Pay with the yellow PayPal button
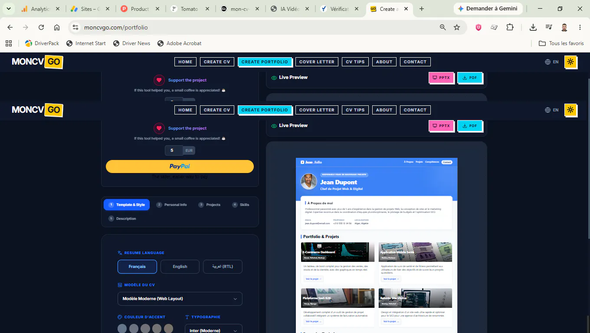 180,166
